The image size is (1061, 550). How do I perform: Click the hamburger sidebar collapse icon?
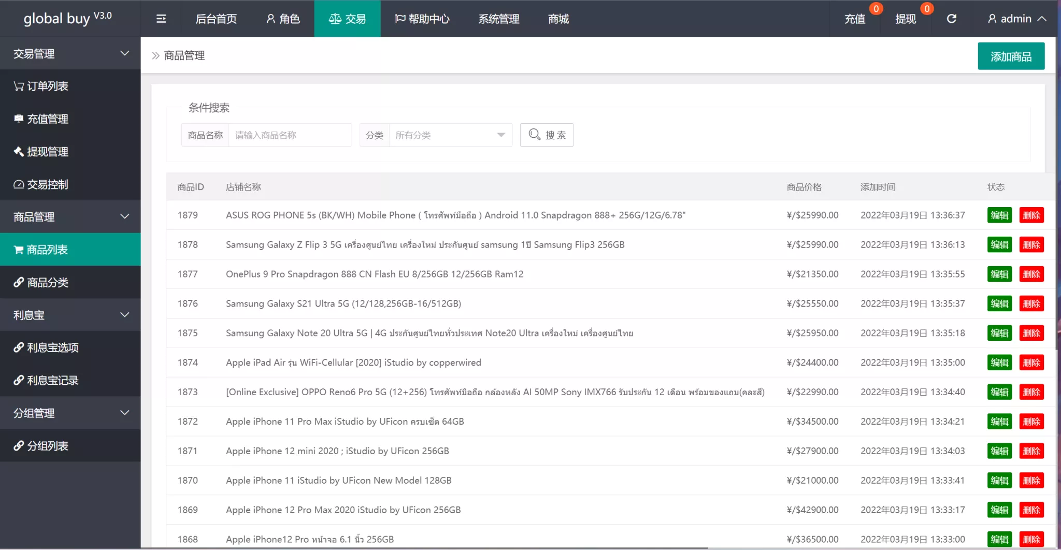[x=161, y=19]
